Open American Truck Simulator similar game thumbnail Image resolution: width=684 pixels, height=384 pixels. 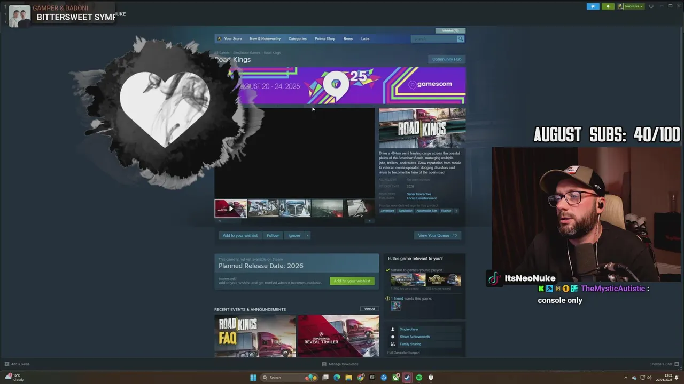pyautogui.click(x=408, y=280)
